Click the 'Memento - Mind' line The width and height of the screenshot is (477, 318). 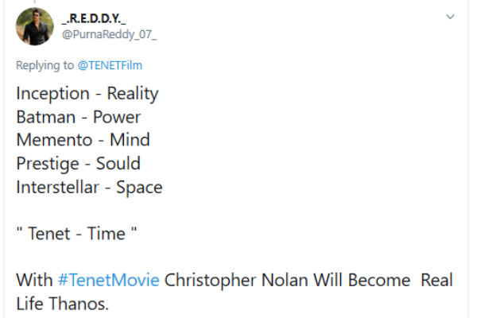[x=83, y=140]
